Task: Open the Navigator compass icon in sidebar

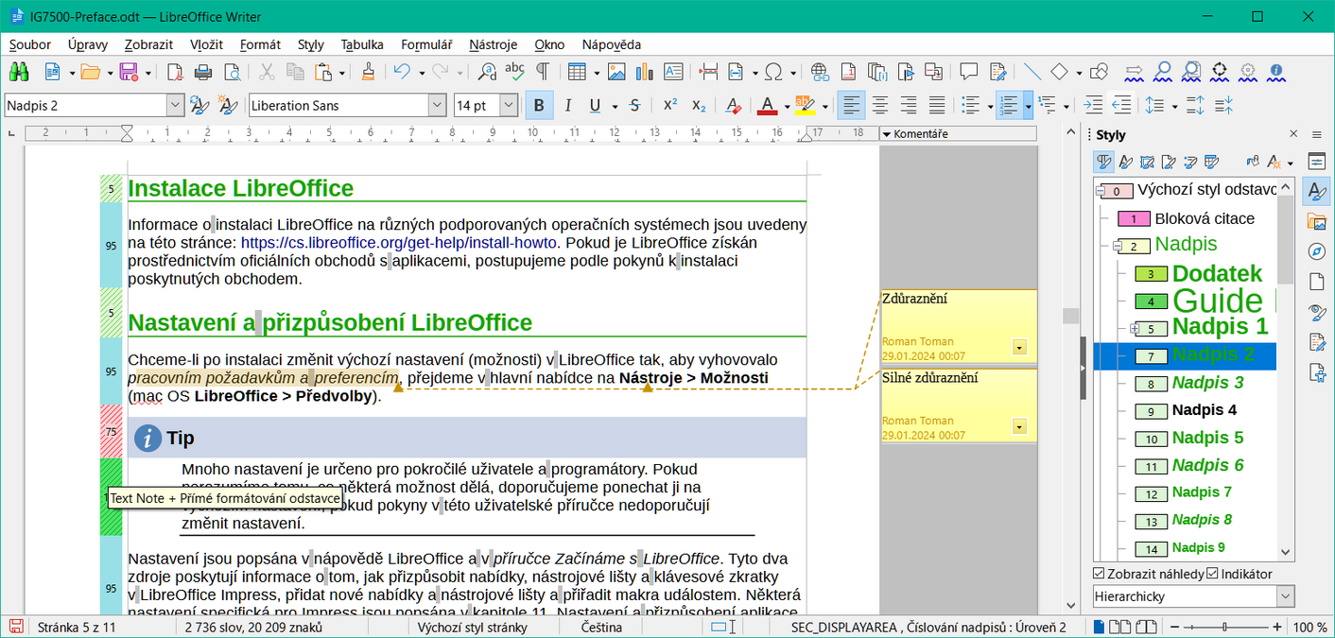Action: coord(1316,251)
